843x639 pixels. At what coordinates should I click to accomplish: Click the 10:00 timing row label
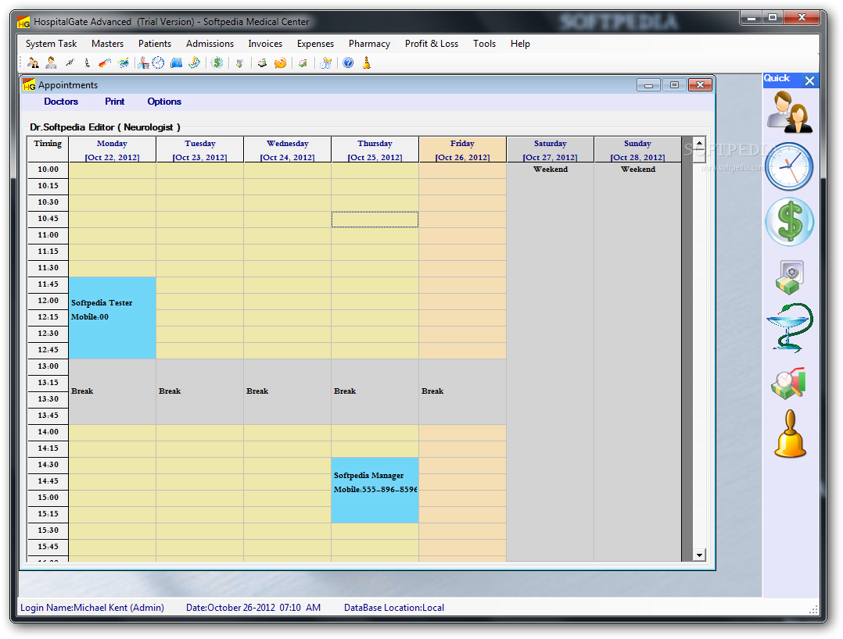point(48,170)
